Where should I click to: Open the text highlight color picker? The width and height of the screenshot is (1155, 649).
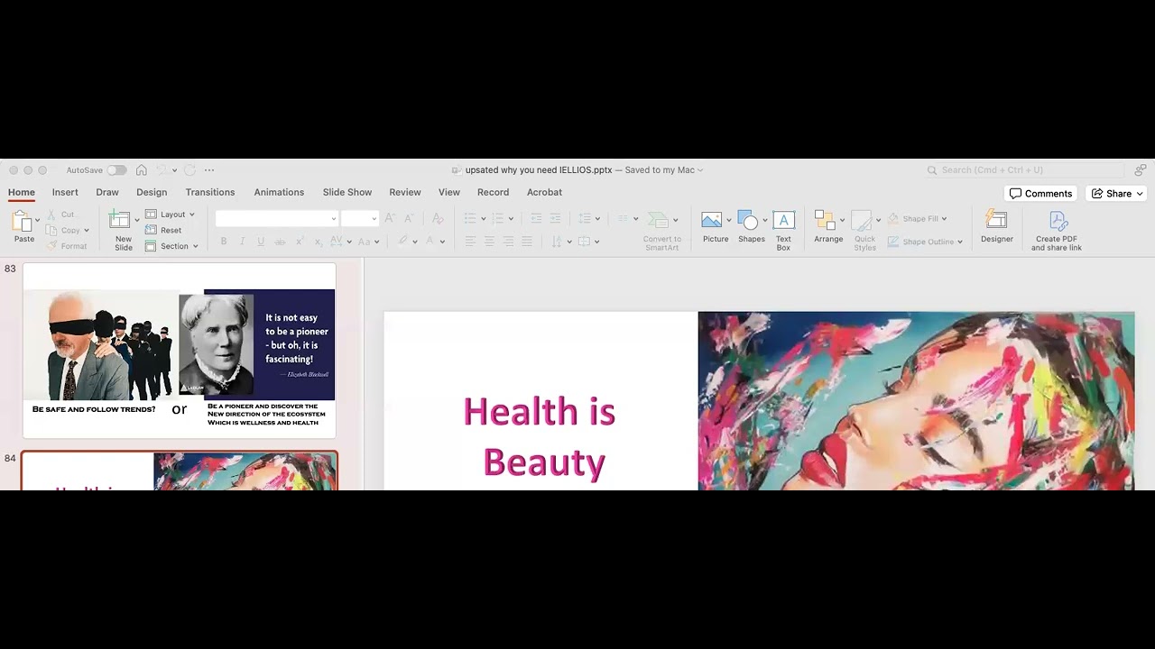408,242
